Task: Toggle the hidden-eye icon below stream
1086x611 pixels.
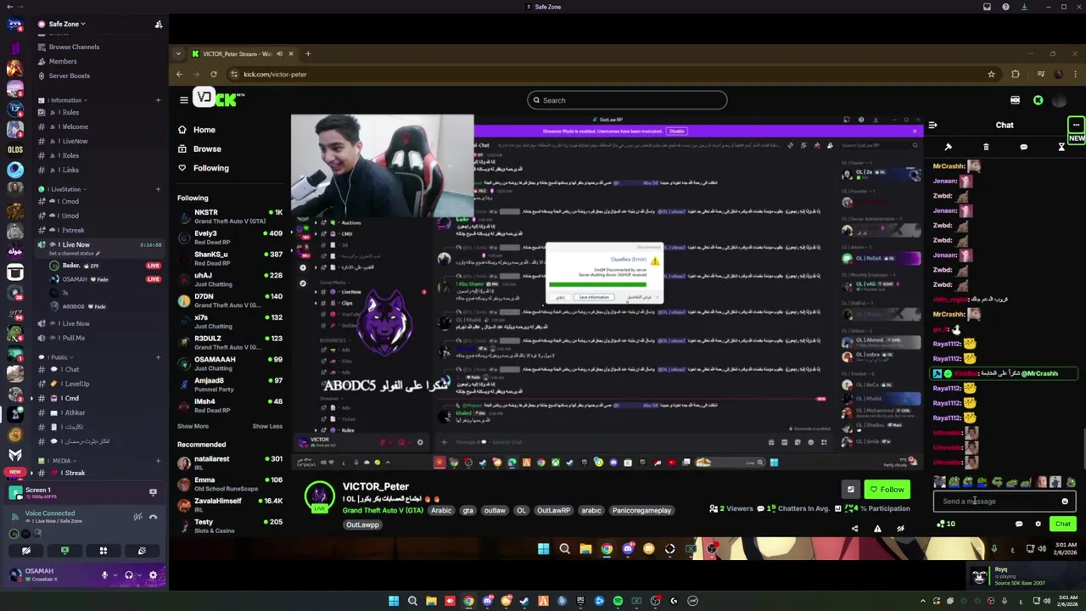Action: click(900, 529)
